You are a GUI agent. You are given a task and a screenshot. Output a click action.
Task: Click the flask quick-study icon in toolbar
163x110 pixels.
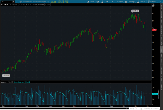pyautogui.click(x=102, y=2)
